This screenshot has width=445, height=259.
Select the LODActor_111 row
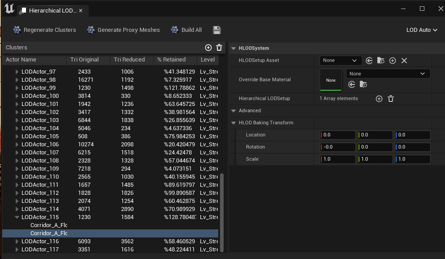[110, 185]
